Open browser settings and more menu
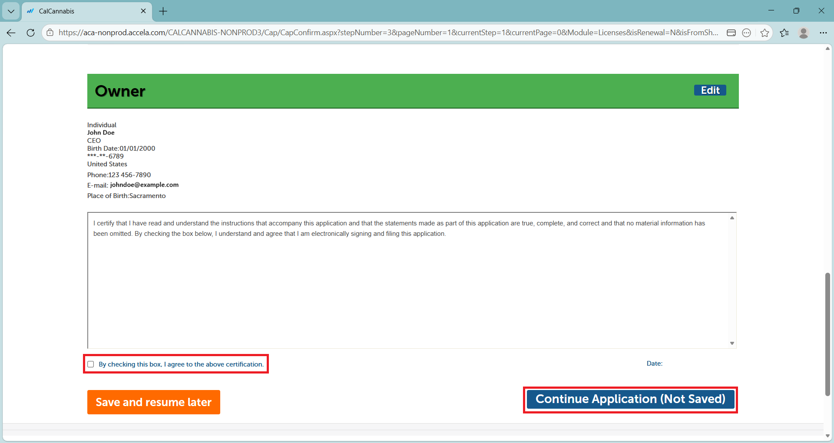This screenshot has height=443, width=834. (x=823, y=33)
